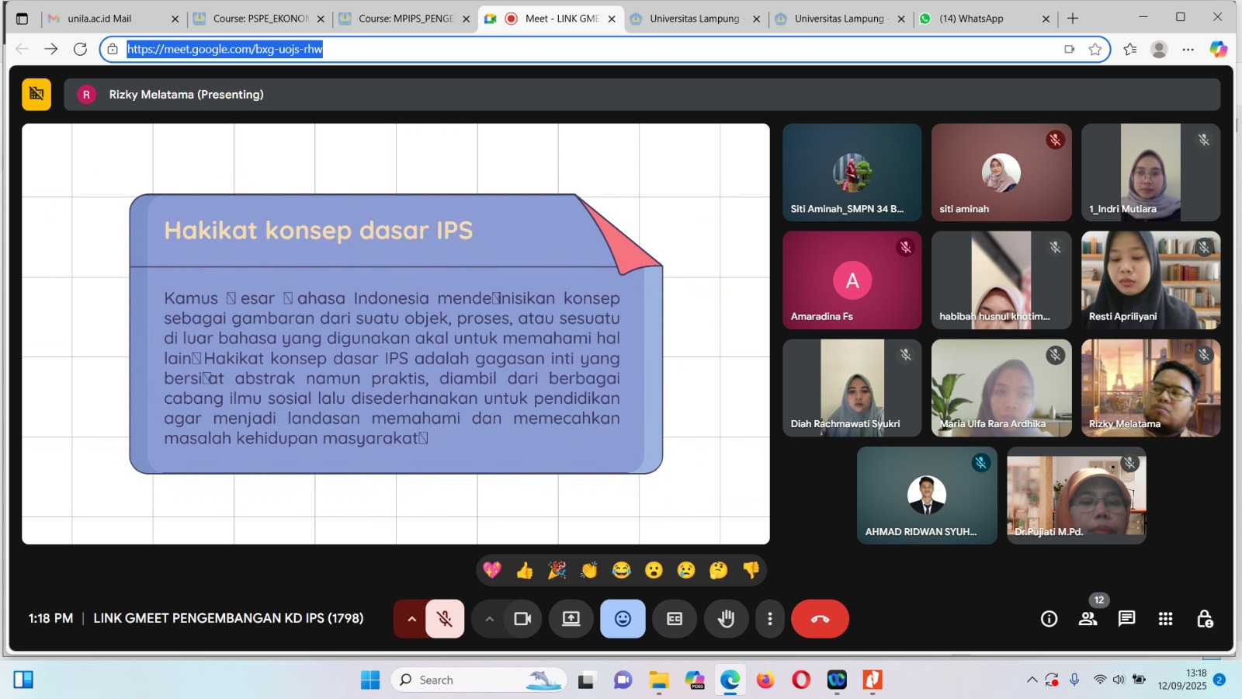1242x699 pixels.
Task: Click the share screen present button
Action: pos(571,619)
